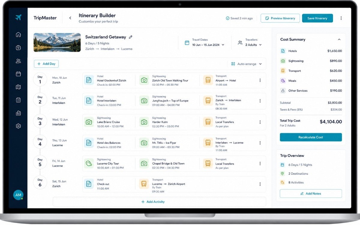Click Hotel des Balances hotel icon

click(89, 143)
